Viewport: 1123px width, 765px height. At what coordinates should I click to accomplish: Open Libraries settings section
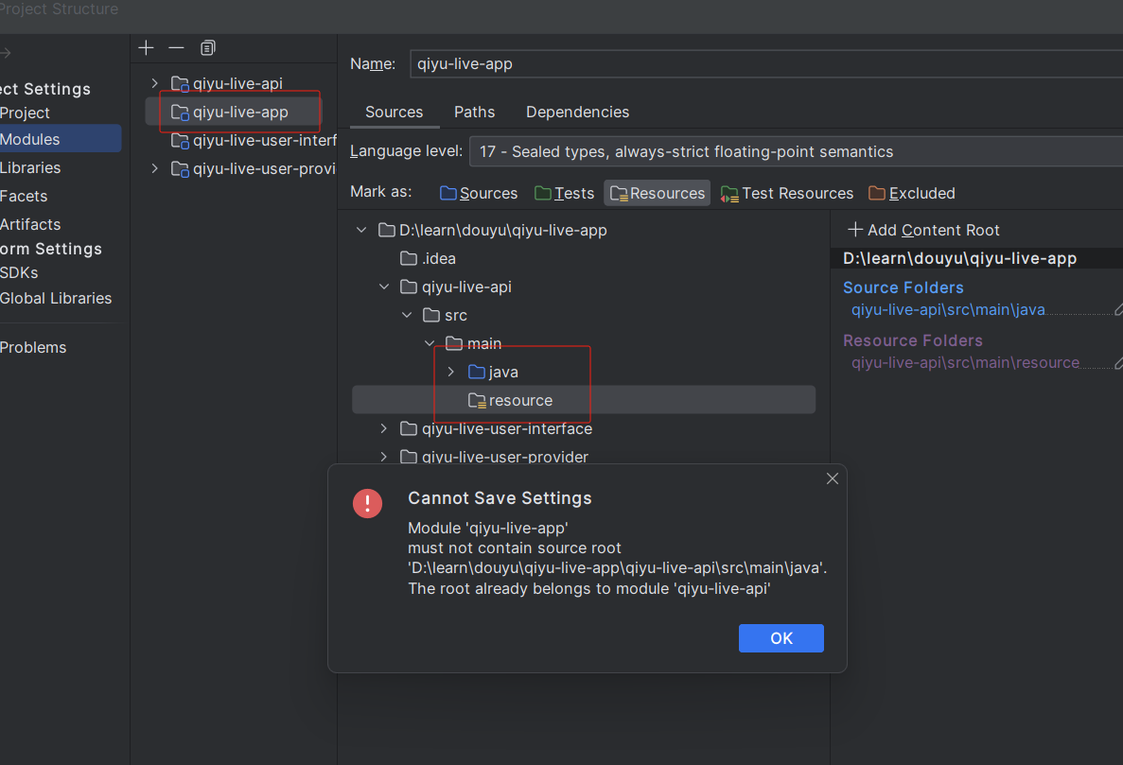[x=30, y=167]
